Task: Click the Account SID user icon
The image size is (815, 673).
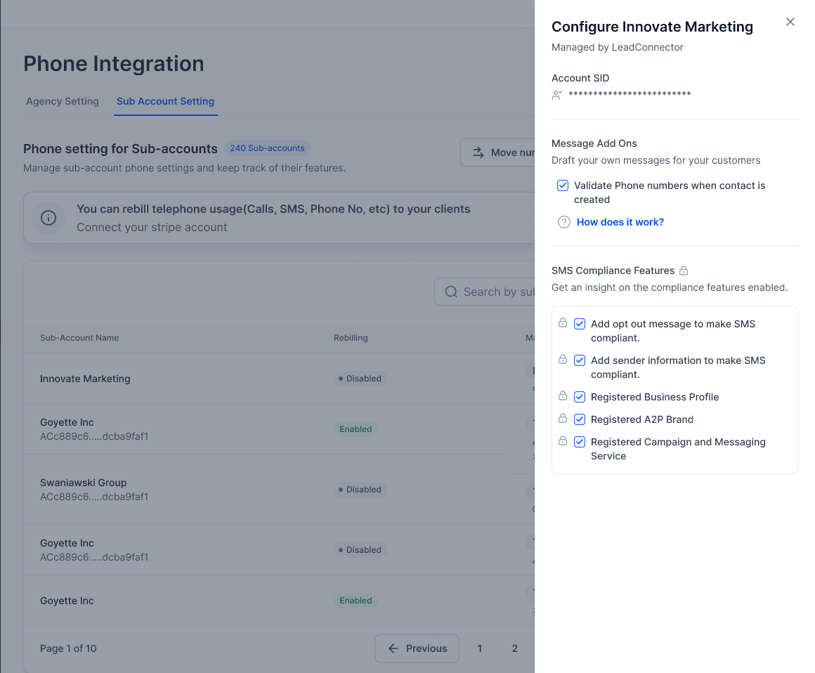Action: point(557,95)
